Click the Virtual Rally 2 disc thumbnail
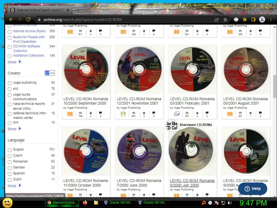 [x=86, y=151]
